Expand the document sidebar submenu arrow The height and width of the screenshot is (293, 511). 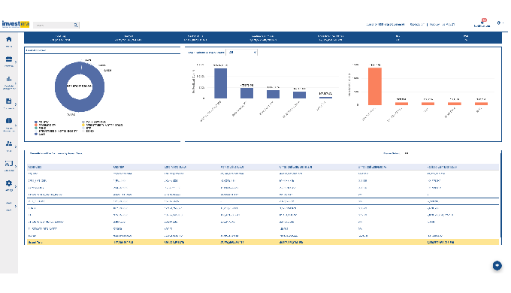point(16,104)
